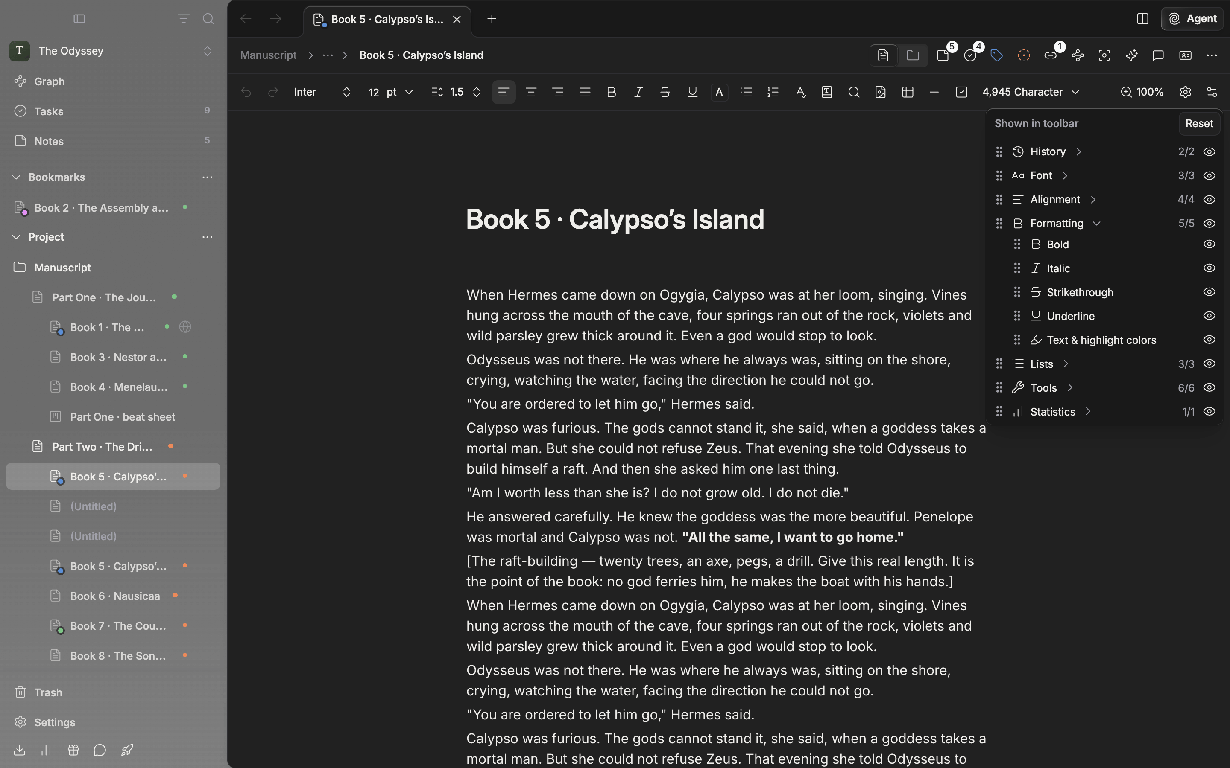Click the undo arrow in toolbar
The image size is (1230, 768).
(246, 92)
